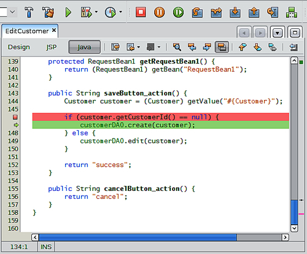Toggle the breakpoint marker on line 146
This screenshot has width=307, height=254.
pos(15,117)
